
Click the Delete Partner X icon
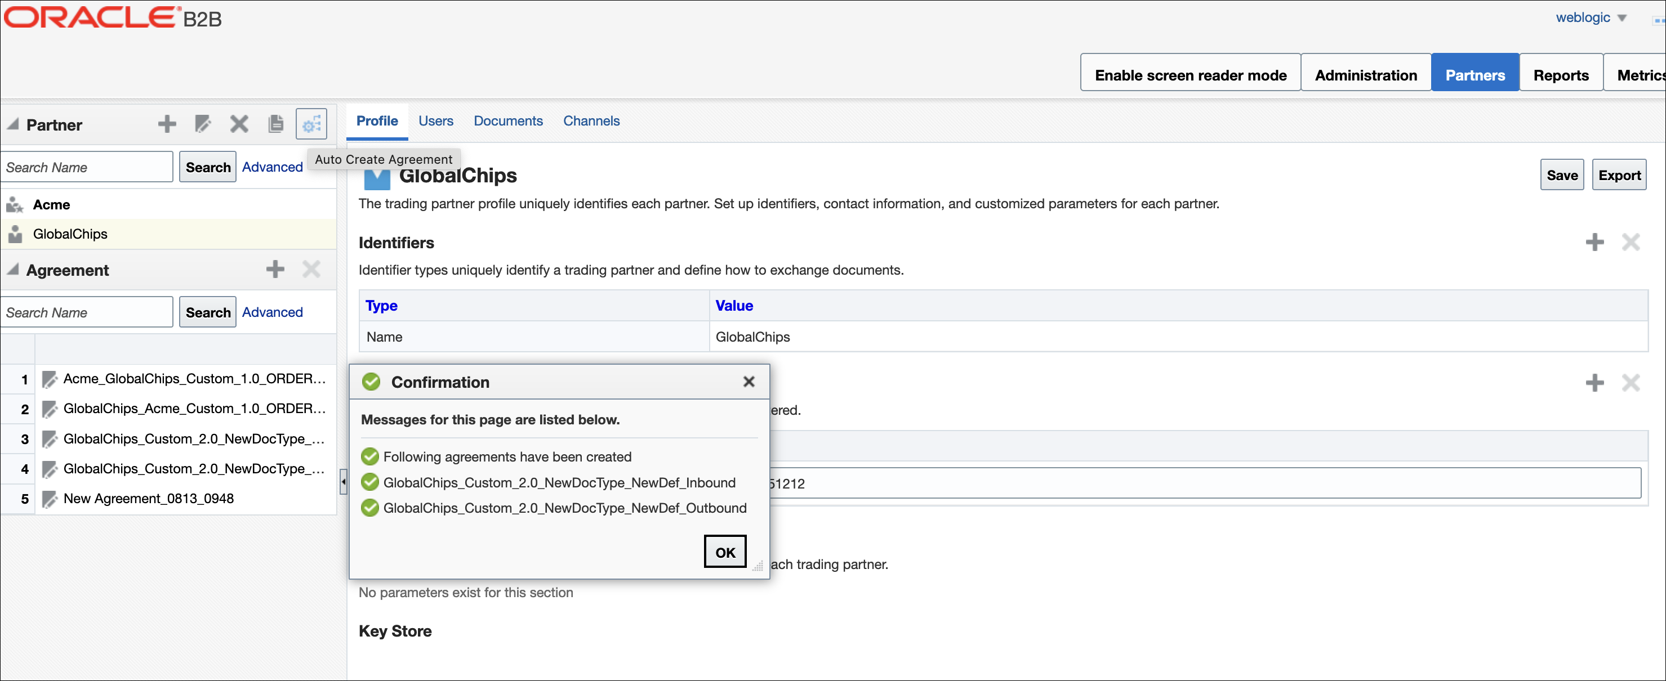point(239,124)
